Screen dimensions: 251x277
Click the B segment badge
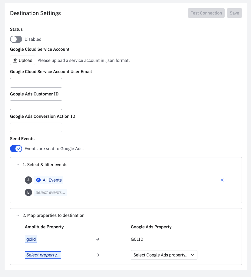coord(28,192)
